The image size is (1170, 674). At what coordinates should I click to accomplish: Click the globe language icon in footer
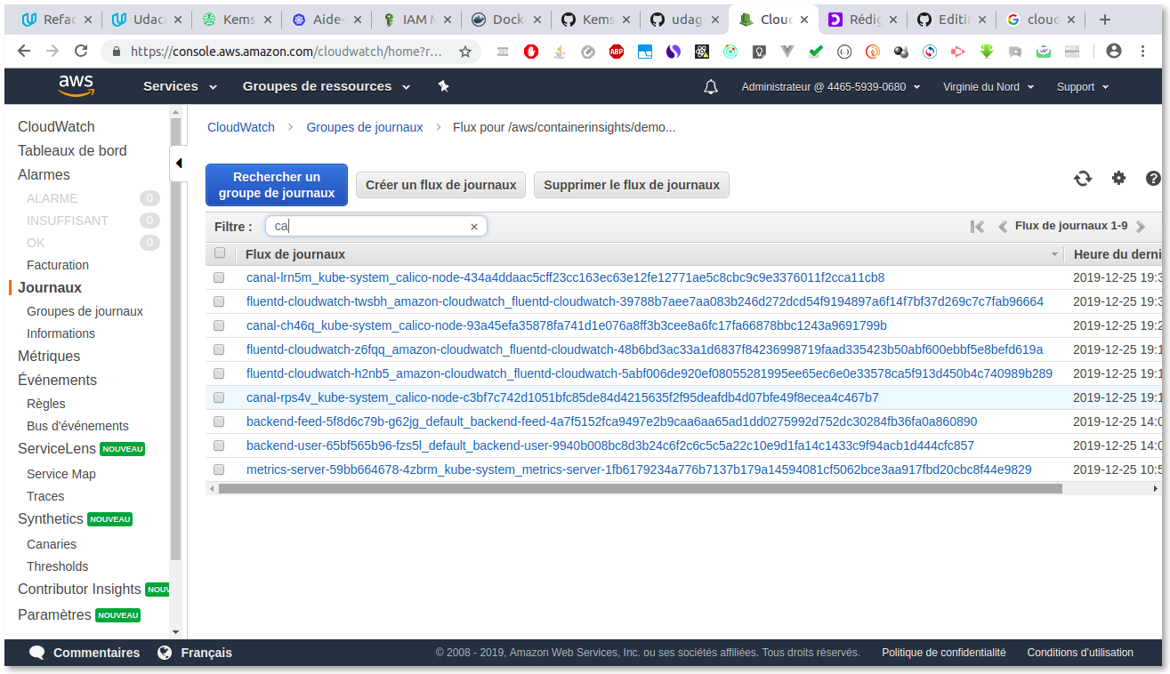[165, 653]
